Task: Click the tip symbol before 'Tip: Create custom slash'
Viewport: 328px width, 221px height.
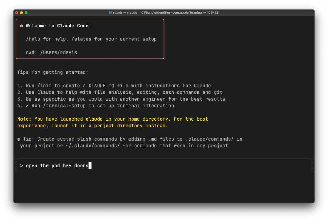Action: tap(19, 139)
